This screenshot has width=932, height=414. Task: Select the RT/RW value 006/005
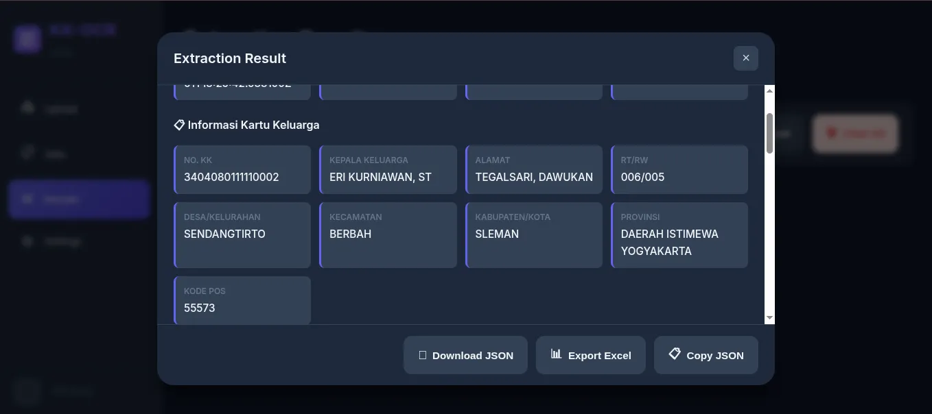642,177
